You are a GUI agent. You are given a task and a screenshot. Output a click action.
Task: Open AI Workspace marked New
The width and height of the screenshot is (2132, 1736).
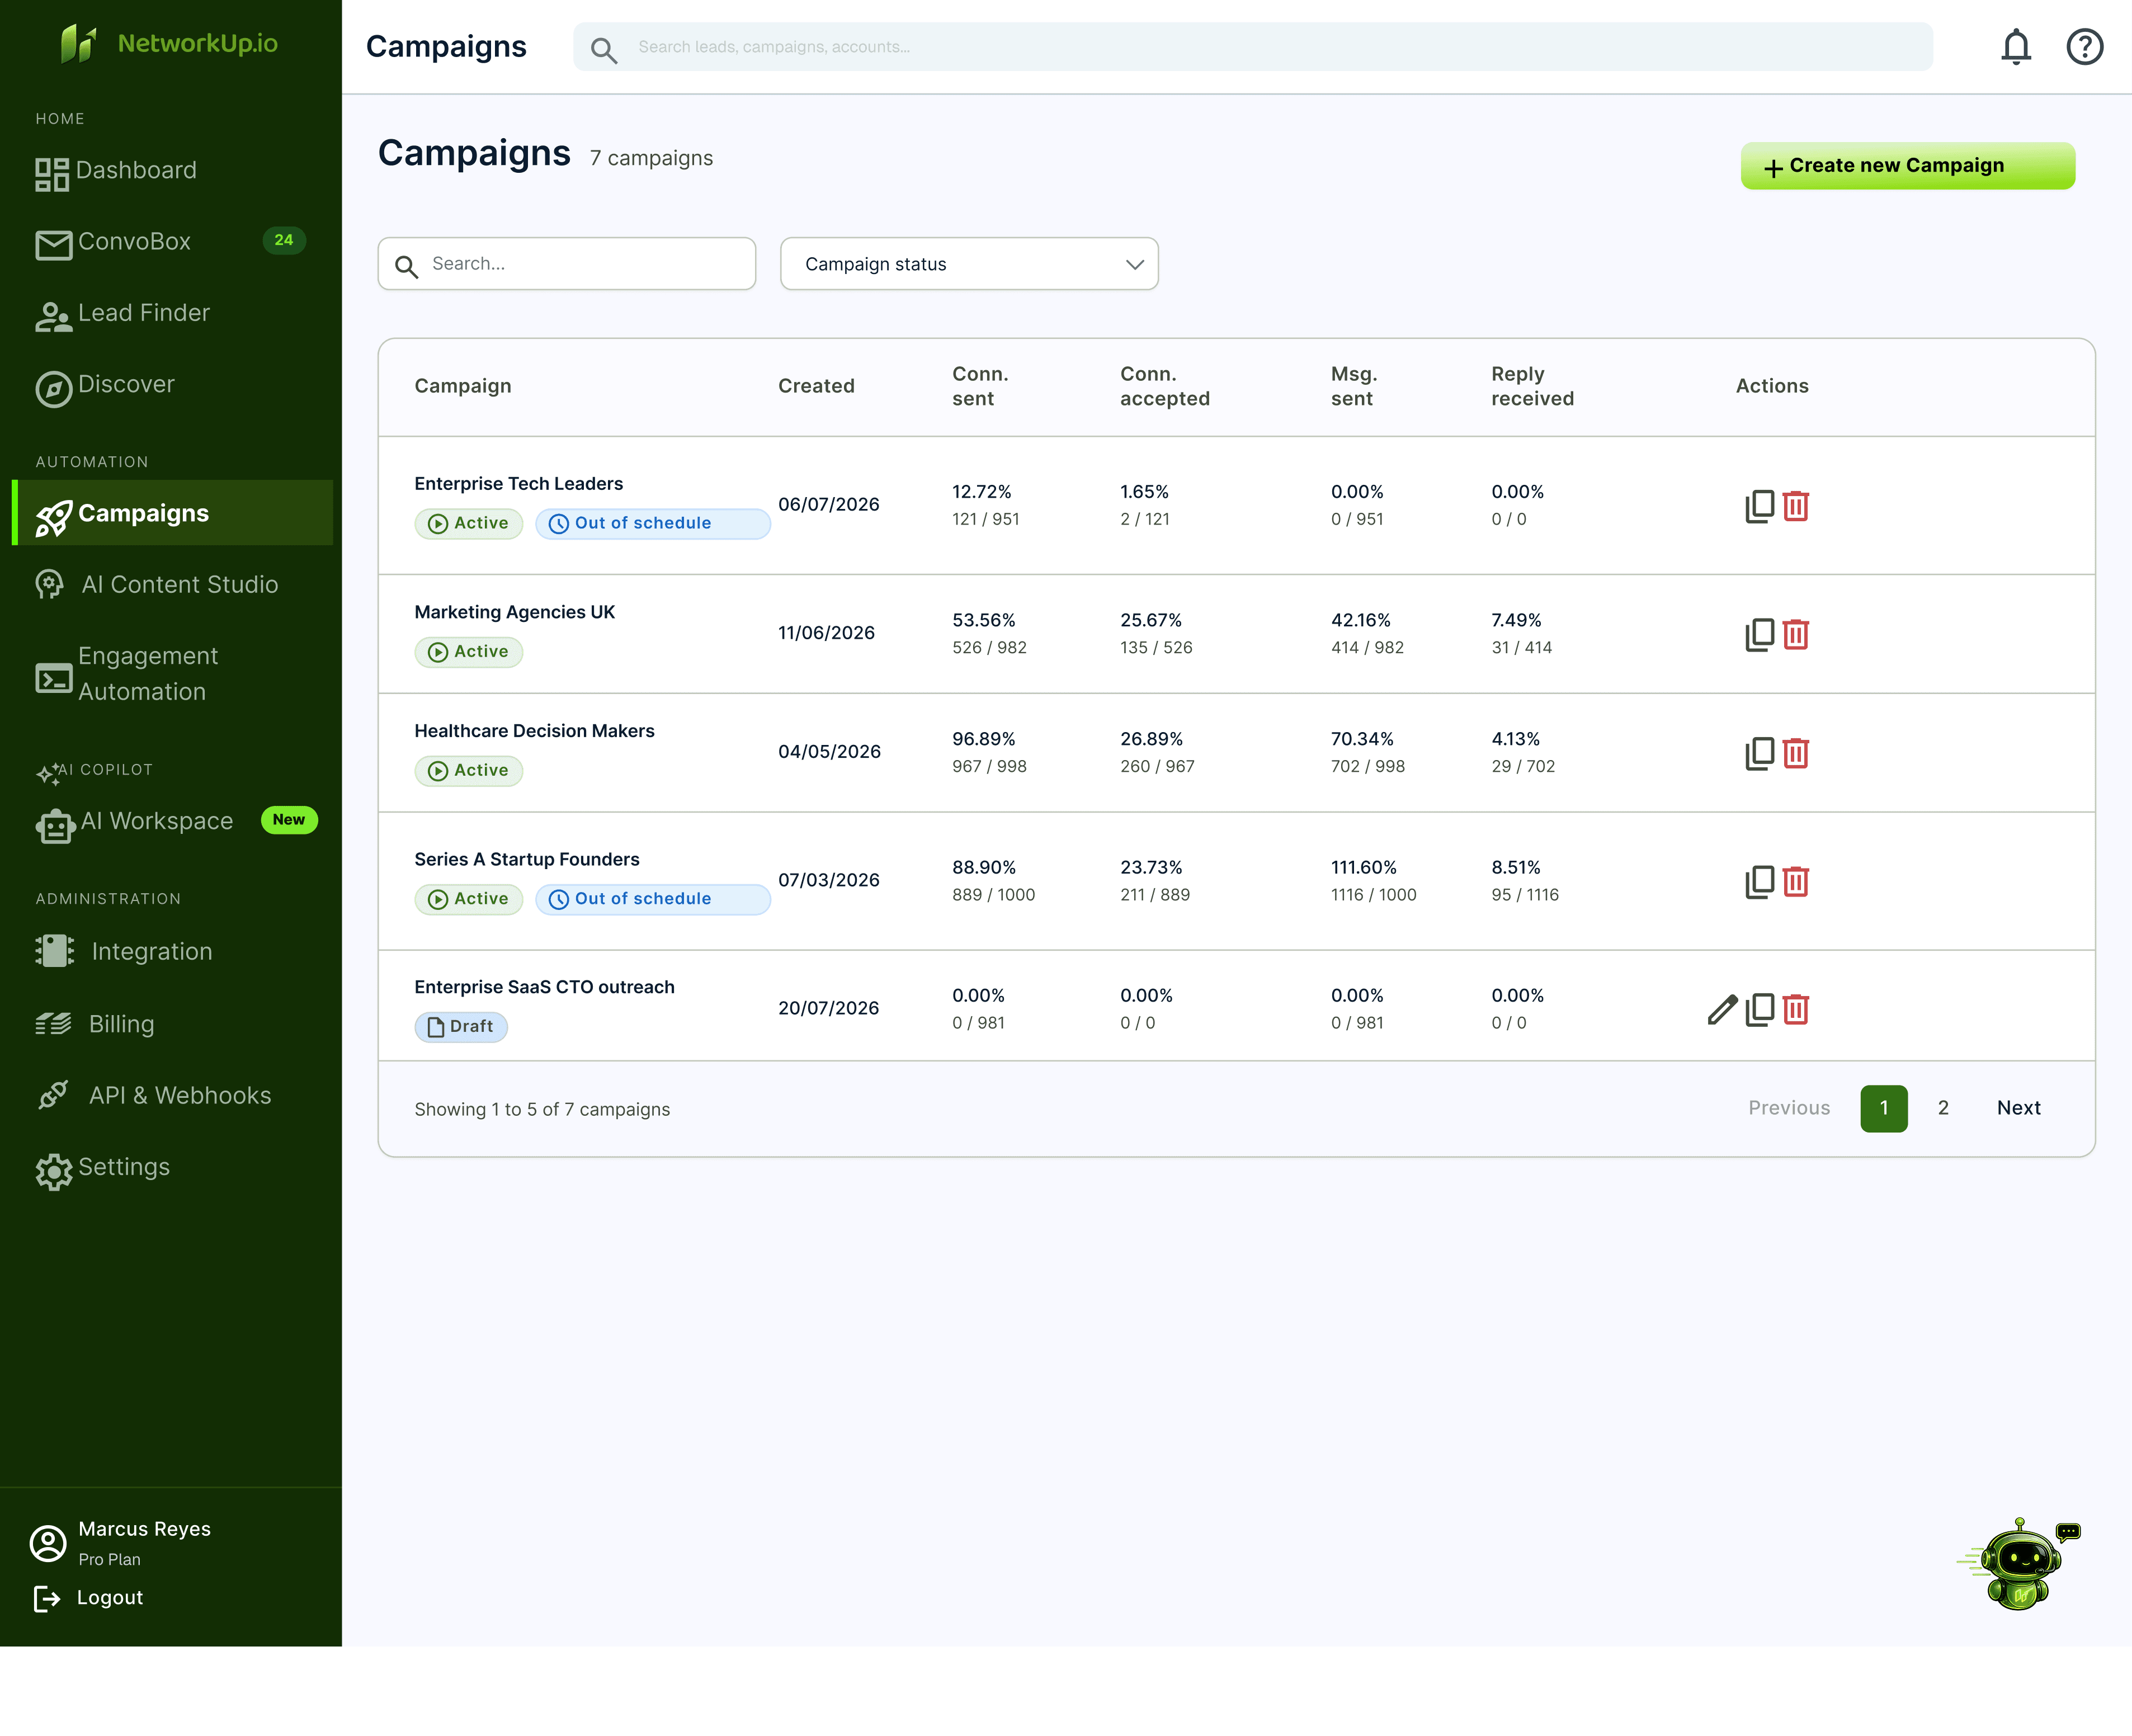(x=171, y=822)
